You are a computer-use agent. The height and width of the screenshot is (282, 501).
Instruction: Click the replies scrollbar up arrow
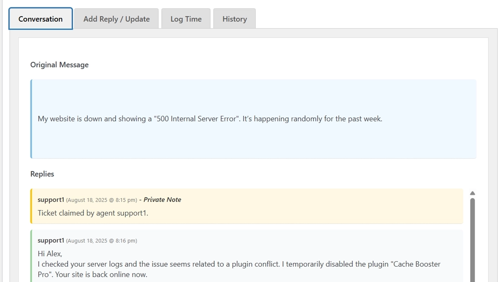[x=472, y=193]
